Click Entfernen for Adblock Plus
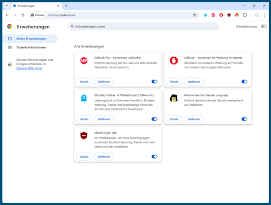Image resolution: width=271 pixels, height=205 pixels. [104, 81]
